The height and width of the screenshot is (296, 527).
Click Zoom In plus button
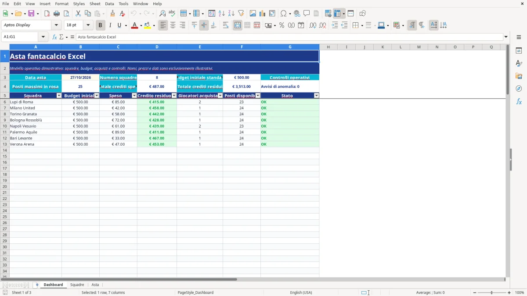click(509, 292)
